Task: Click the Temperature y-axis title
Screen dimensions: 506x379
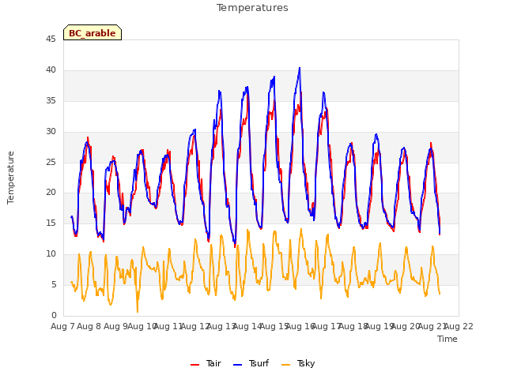Action: [x=10, y=178]
